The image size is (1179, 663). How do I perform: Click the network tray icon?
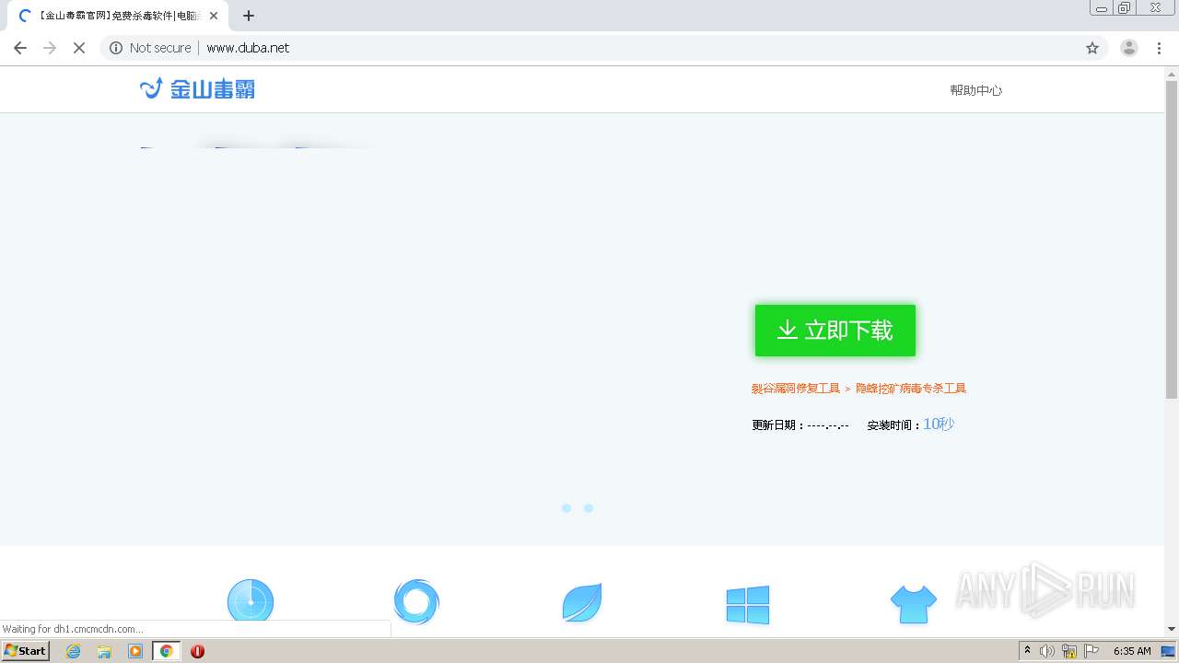coord(1069,651)
